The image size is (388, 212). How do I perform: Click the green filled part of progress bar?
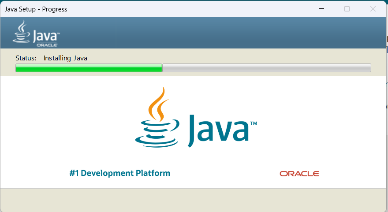pyautogui.click(x=88, y=68)
